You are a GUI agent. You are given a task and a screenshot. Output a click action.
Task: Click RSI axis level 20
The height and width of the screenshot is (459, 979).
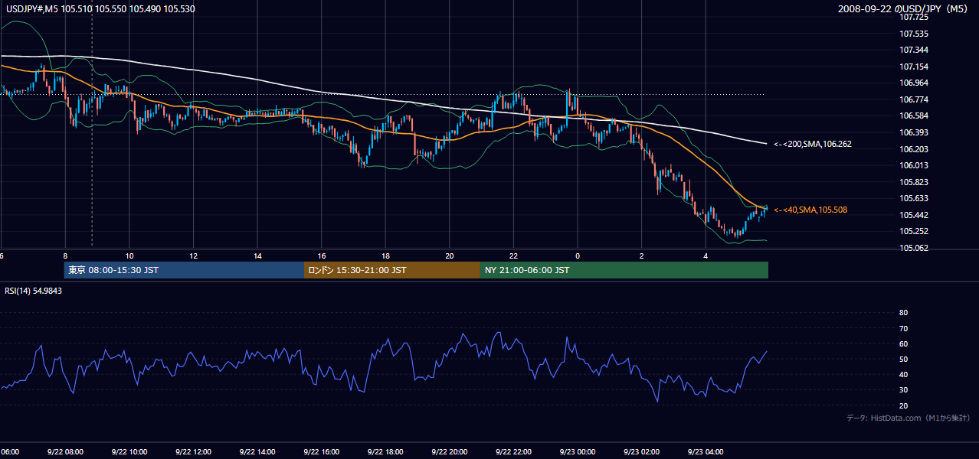click(x=903, y=405)
